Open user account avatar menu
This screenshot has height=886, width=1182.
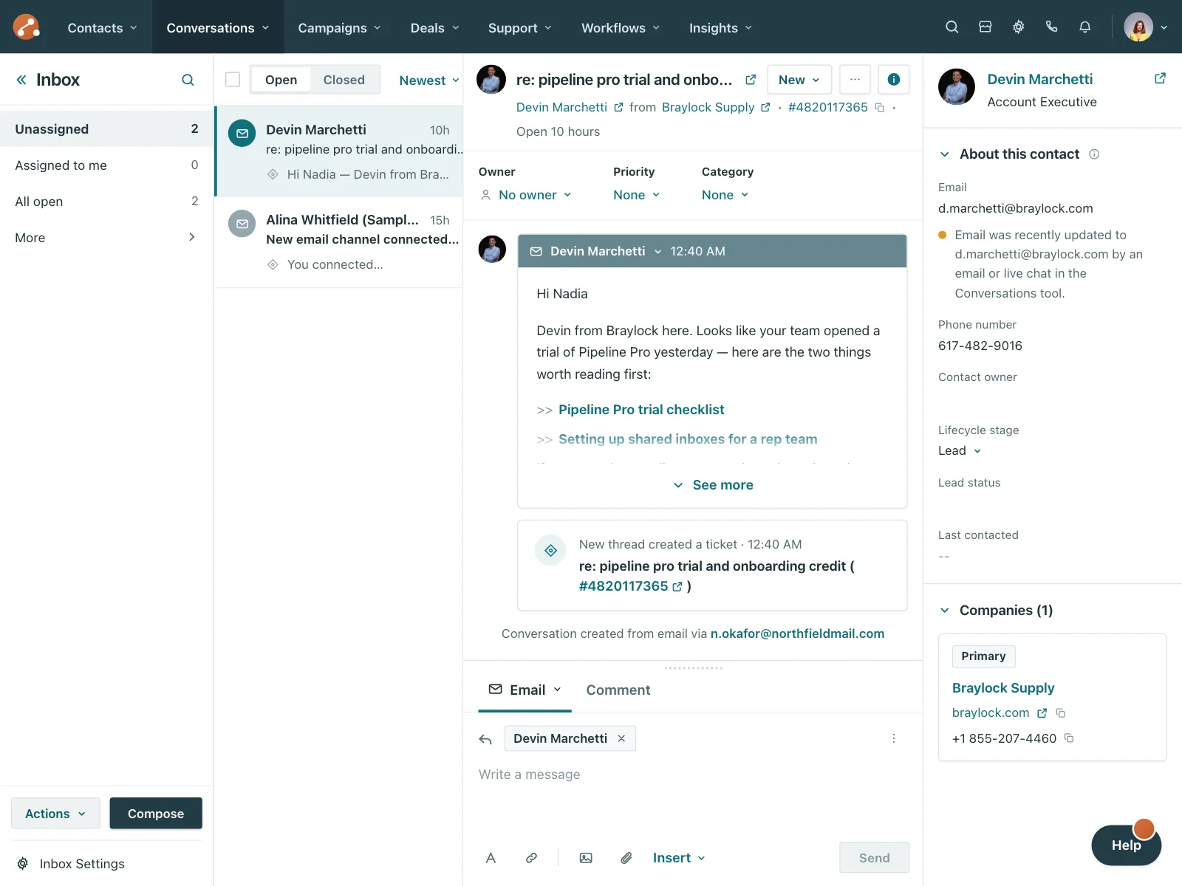click(1145, 27)
